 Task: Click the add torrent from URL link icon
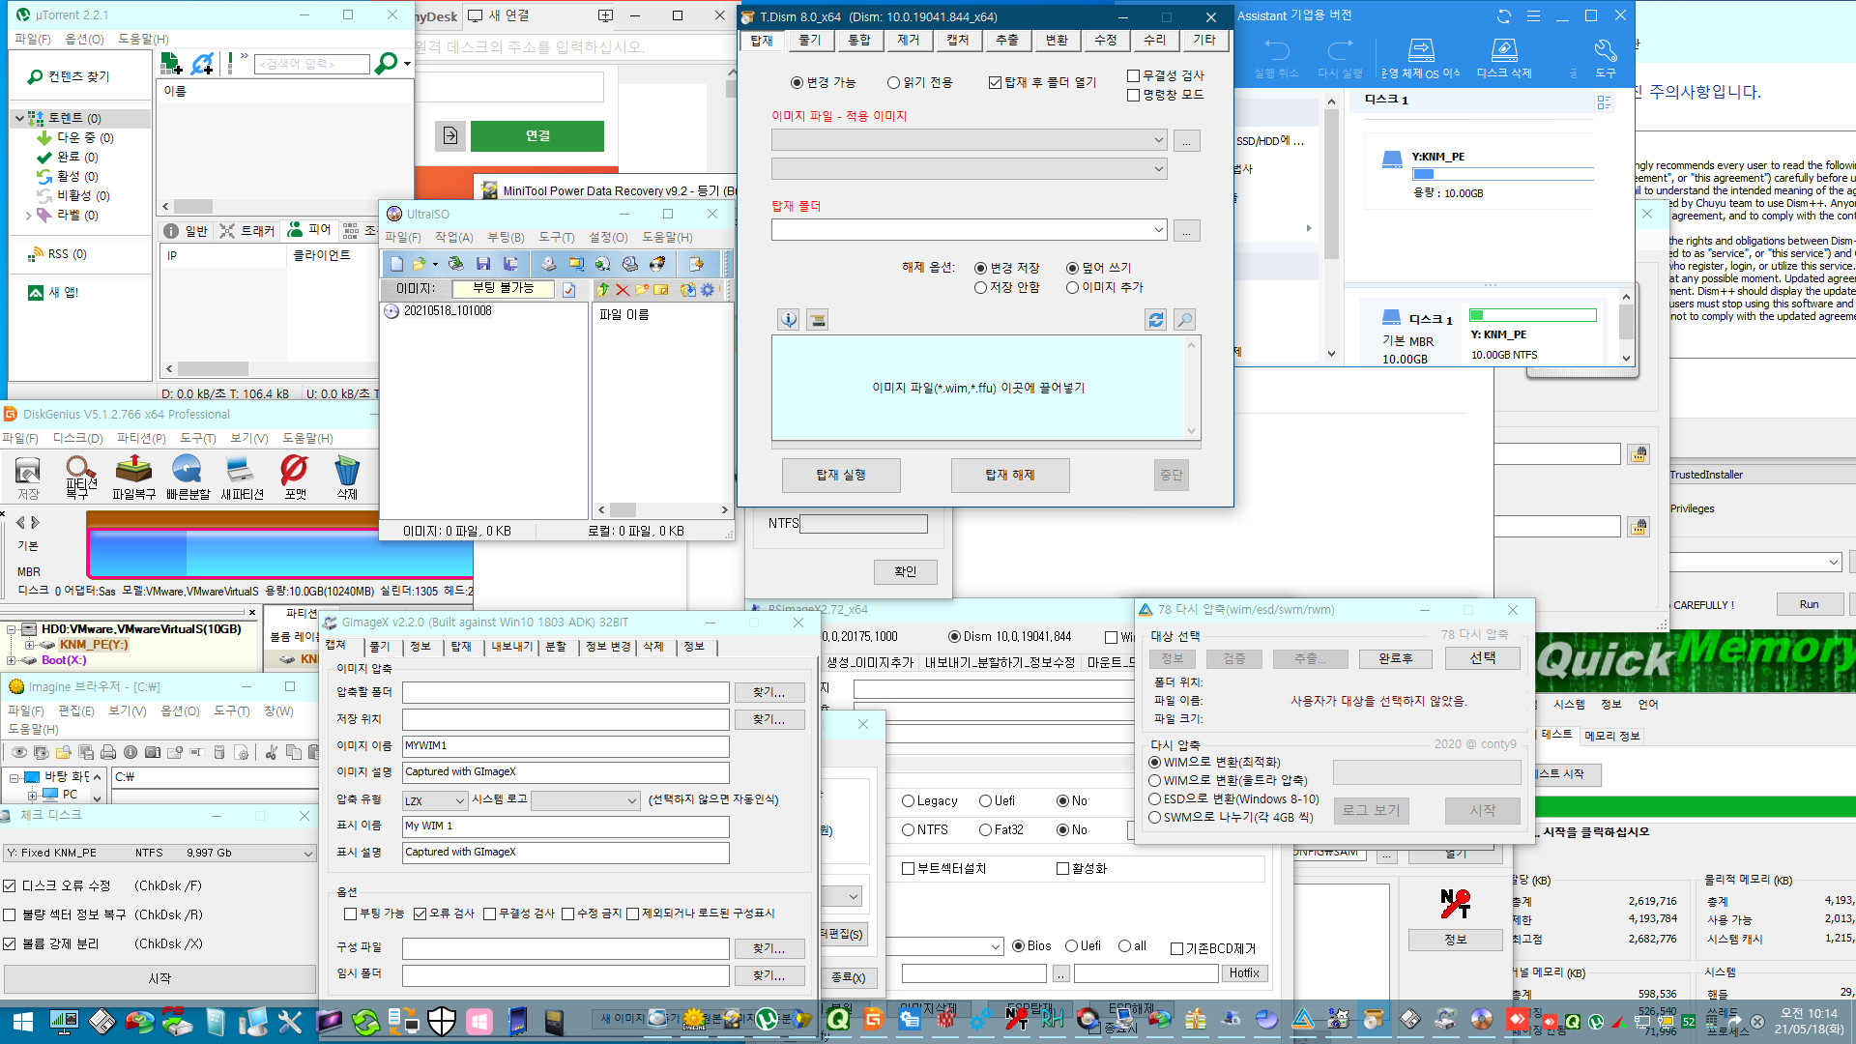[x=202, y=64]
